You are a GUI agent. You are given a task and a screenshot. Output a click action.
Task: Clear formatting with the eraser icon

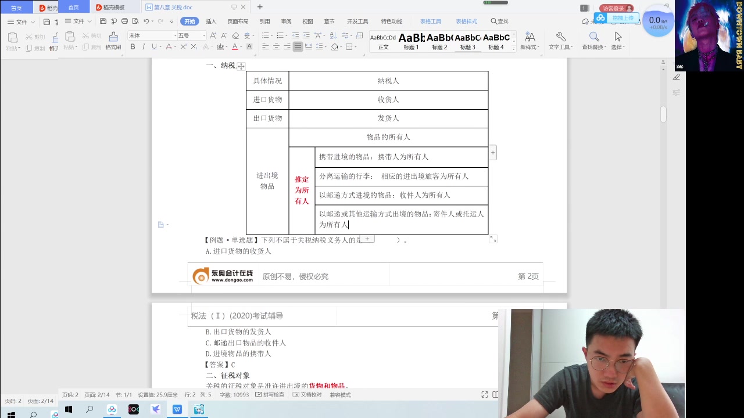pos(235,35)
